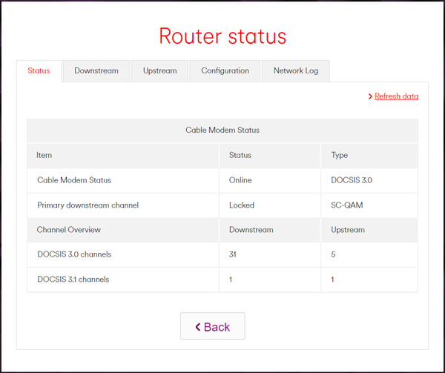Click the Router status page heading
This screenshot has width=445, height=373.
click(222, 36)
